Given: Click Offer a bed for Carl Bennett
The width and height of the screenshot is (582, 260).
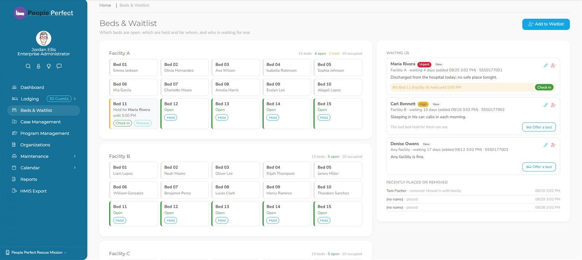Looking at the screenshot, I should 539,127.
